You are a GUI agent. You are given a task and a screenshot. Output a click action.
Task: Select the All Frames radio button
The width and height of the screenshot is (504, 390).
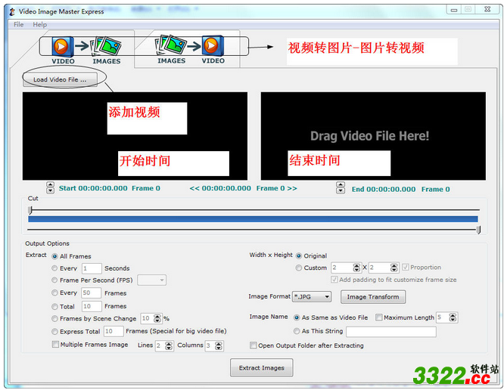pyautogui.click(x=54, y=256)
